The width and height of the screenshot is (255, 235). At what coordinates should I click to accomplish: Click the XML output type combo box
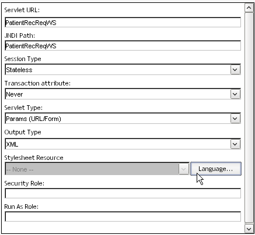tap(123, 144)
